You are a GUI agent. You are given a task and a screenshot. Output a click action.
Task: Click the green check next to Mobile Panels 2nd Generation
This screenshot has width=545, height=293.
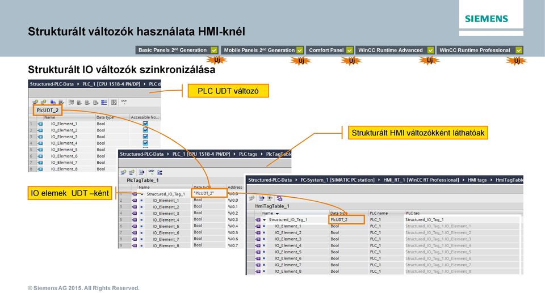pyautogui.click(x=300, y=50)
